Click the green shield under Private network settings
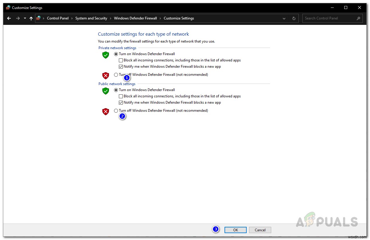 [x=105, y=55]
